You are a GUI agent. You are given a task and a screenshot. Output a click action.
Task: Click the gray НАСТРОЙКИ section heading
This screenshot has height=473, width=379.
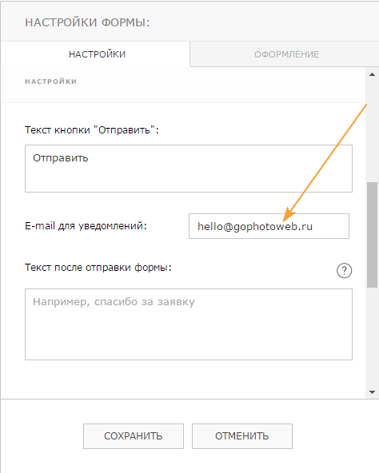[x=50, y=81]
